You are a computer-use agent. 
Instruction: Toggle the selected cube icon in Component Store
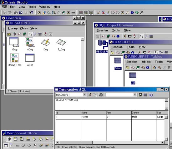click(x=9, y=139)
